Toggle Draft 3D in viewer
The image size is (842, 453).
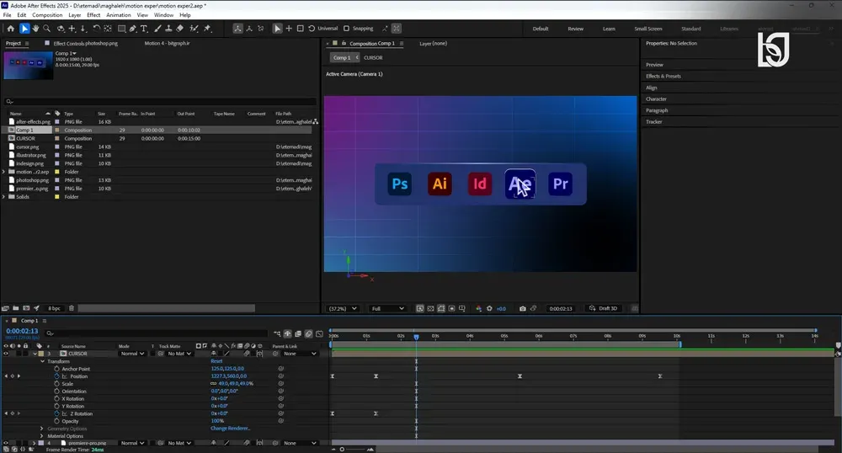pos(604,308)
